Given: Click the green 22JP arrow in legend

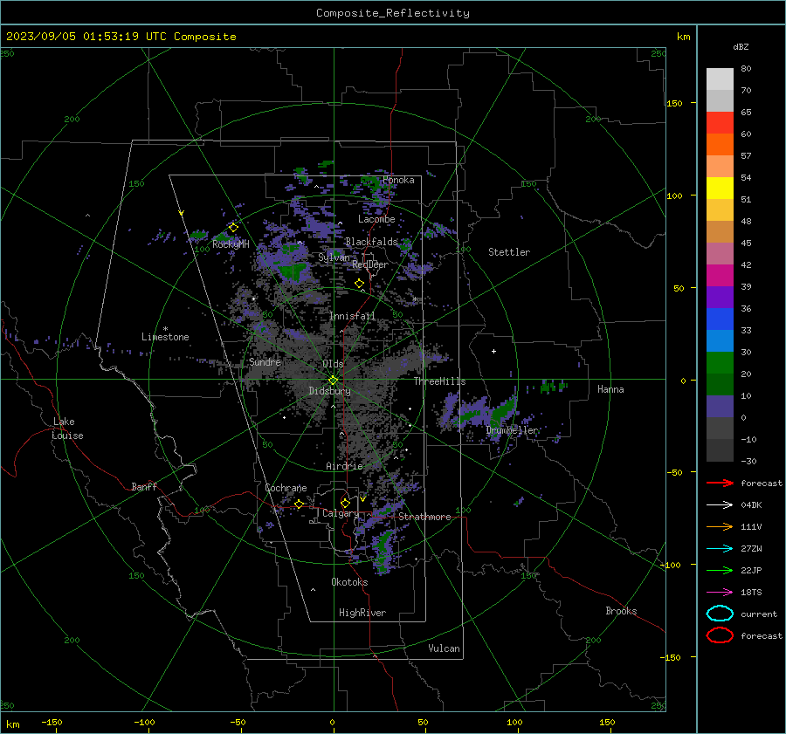Looking at the screenshot, I should point(720,570).
